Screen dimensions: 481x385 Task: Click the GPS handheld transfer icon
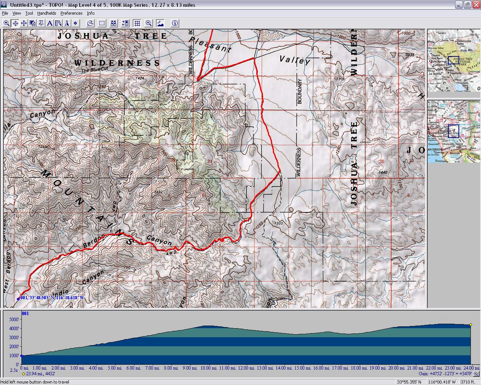click(126, 23)
